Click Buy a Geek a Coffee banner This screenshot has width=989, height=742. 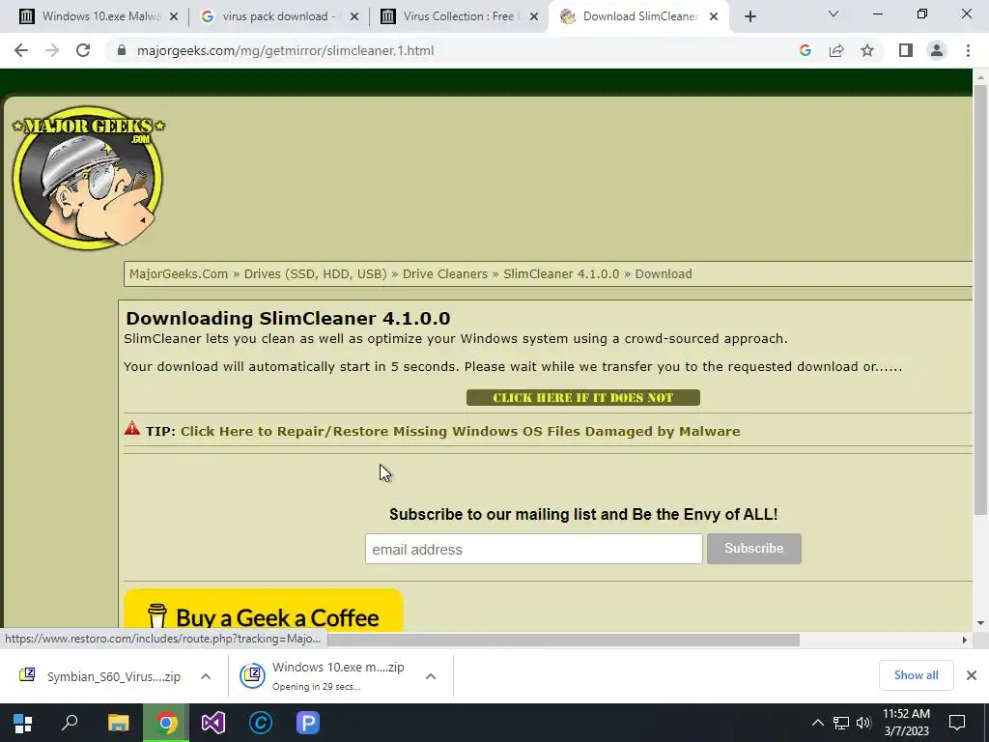263,611
